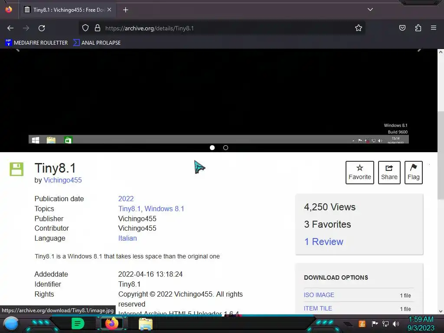Open uploader Vichingo455's profile link
The height and width of the screenshot is (333, 444).
coord(62,180)
